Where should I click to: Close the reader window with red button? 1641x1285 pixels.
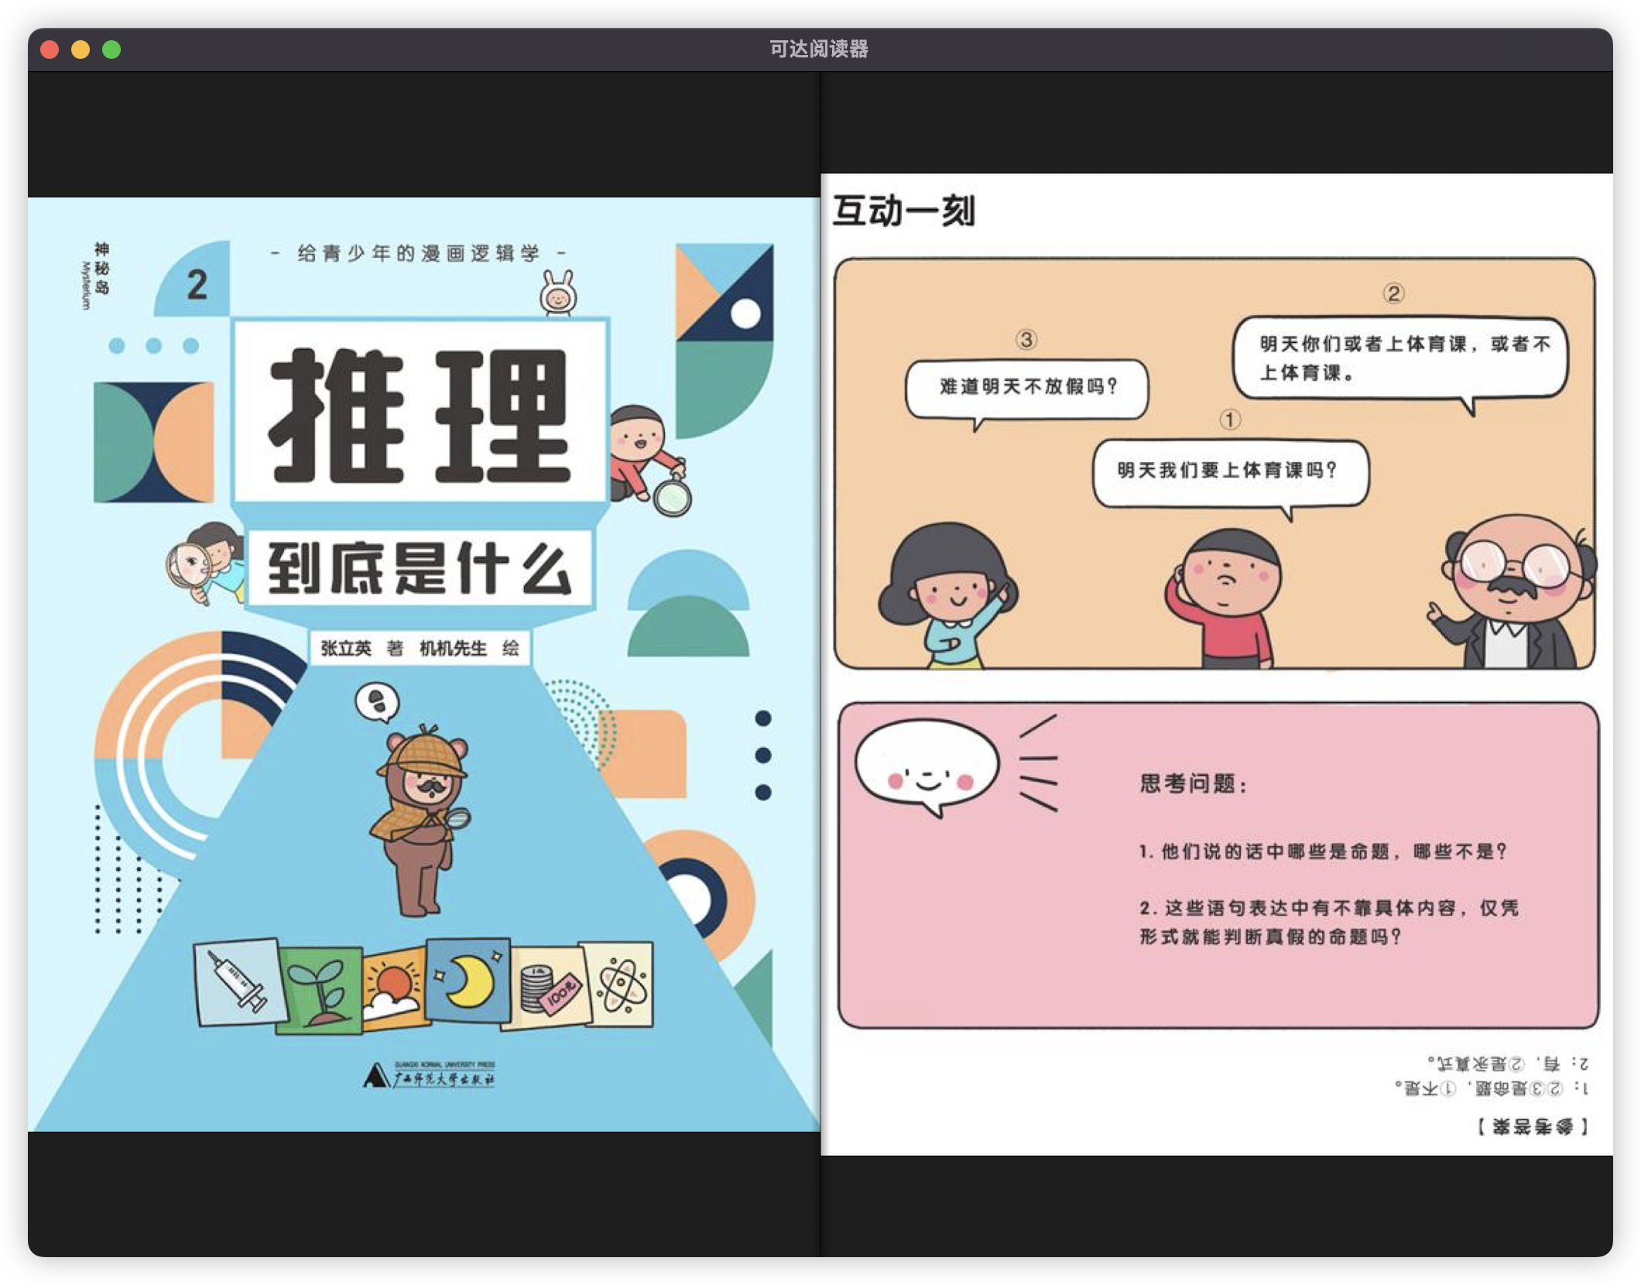[x=50, y=50]
